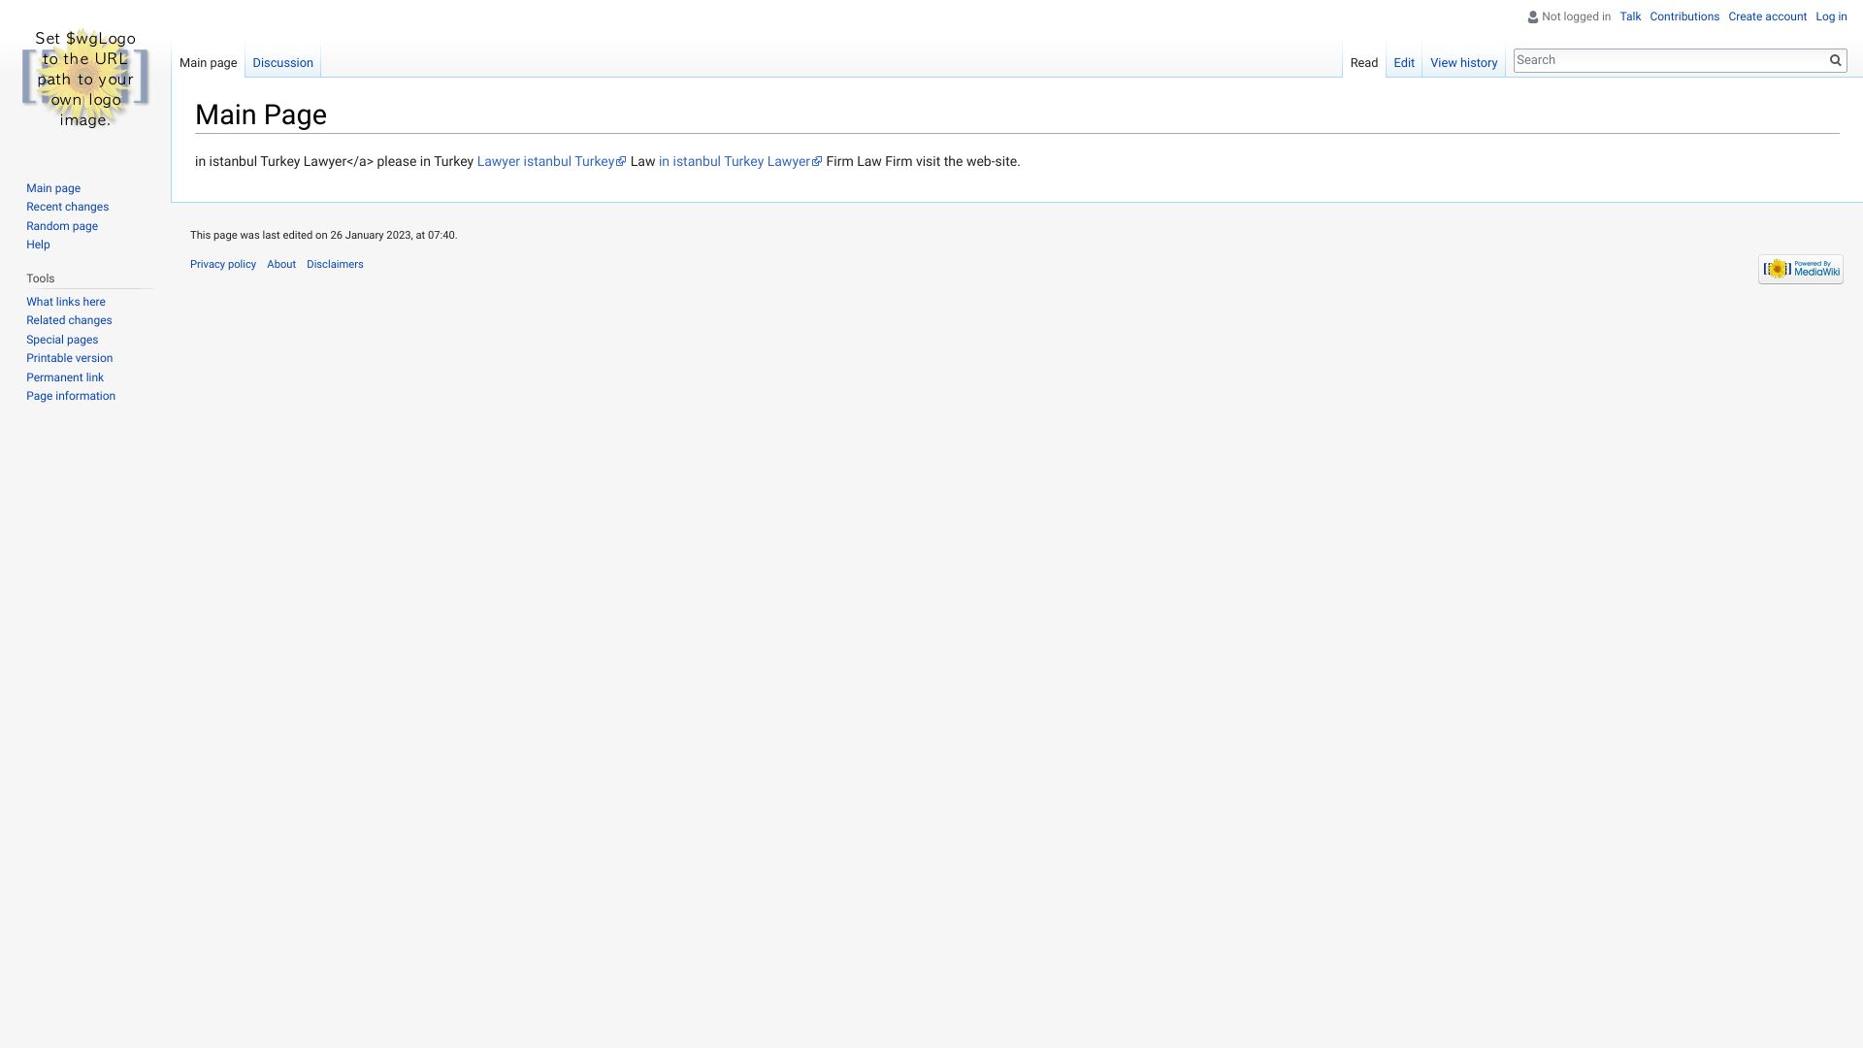Viewport: 1863px width, 1048px height.
Task: Click the search magnifier icon
Action: pyautogui.click(x=1835, y=60)
